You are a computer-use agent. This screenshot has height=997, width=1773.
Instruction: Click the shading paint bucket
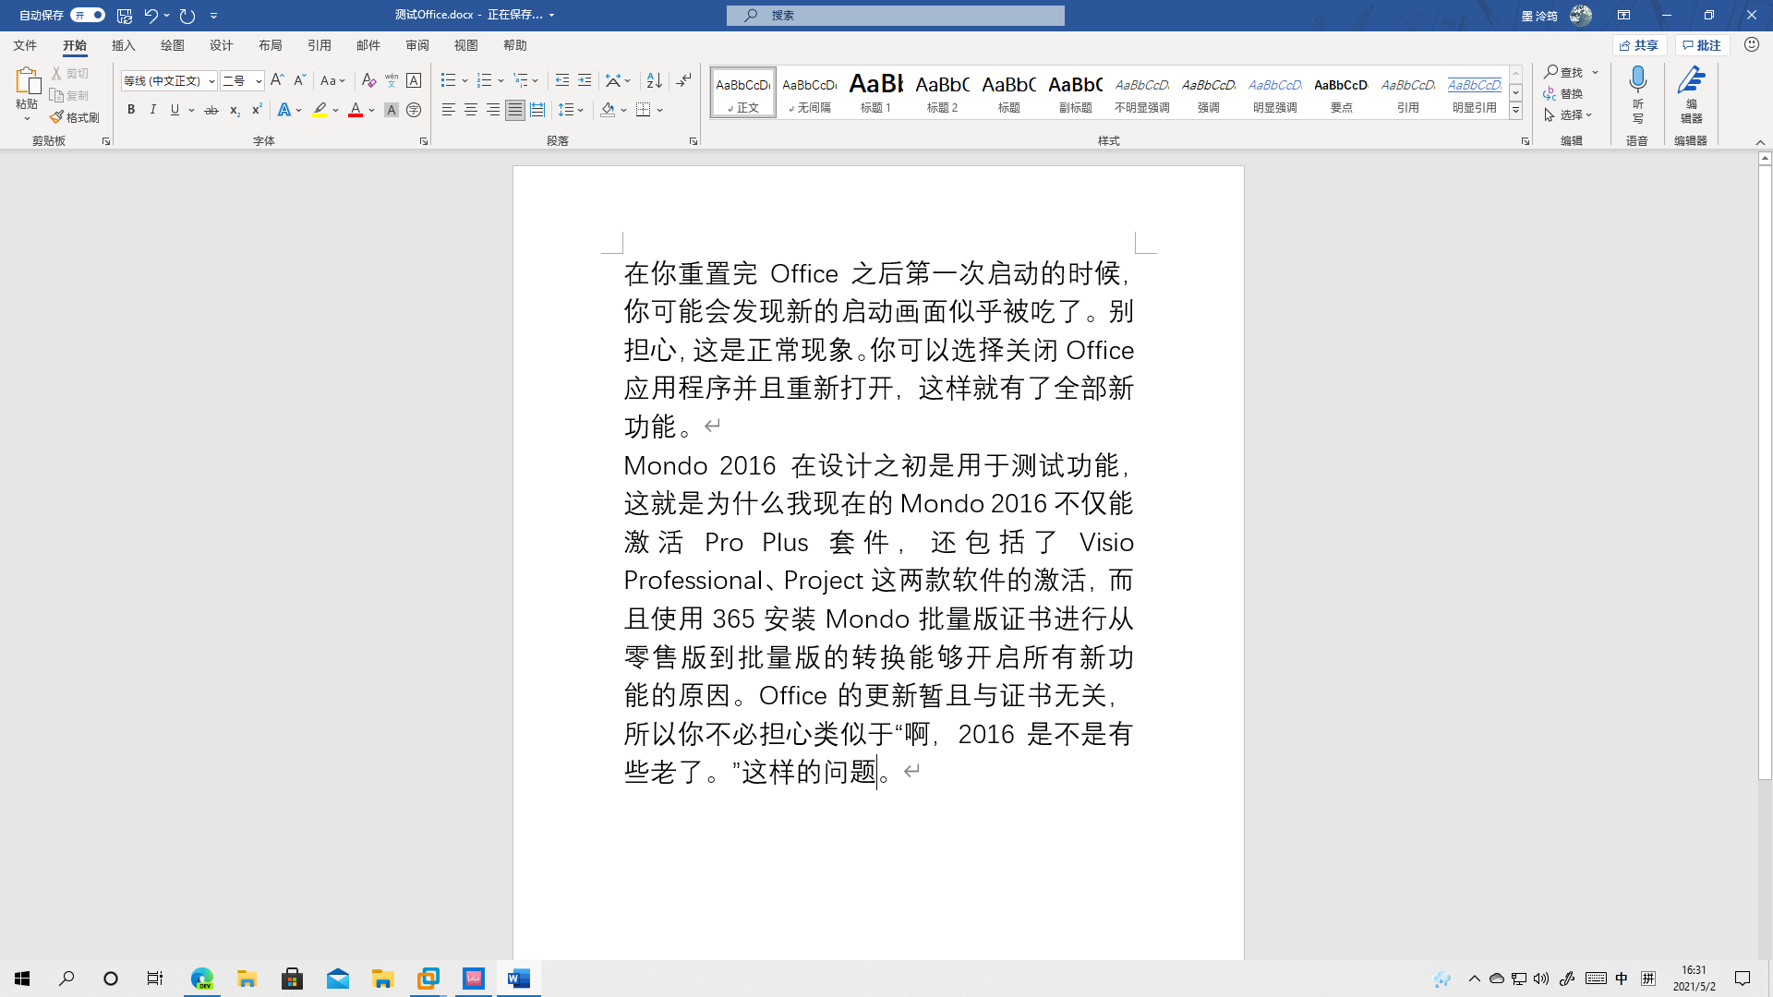tap(608, 110)
